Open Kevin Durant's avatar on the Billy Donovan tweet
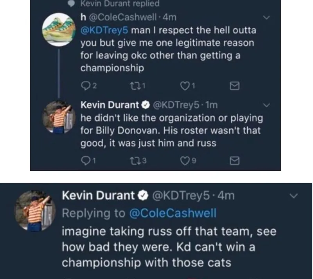 pos(58,117)
